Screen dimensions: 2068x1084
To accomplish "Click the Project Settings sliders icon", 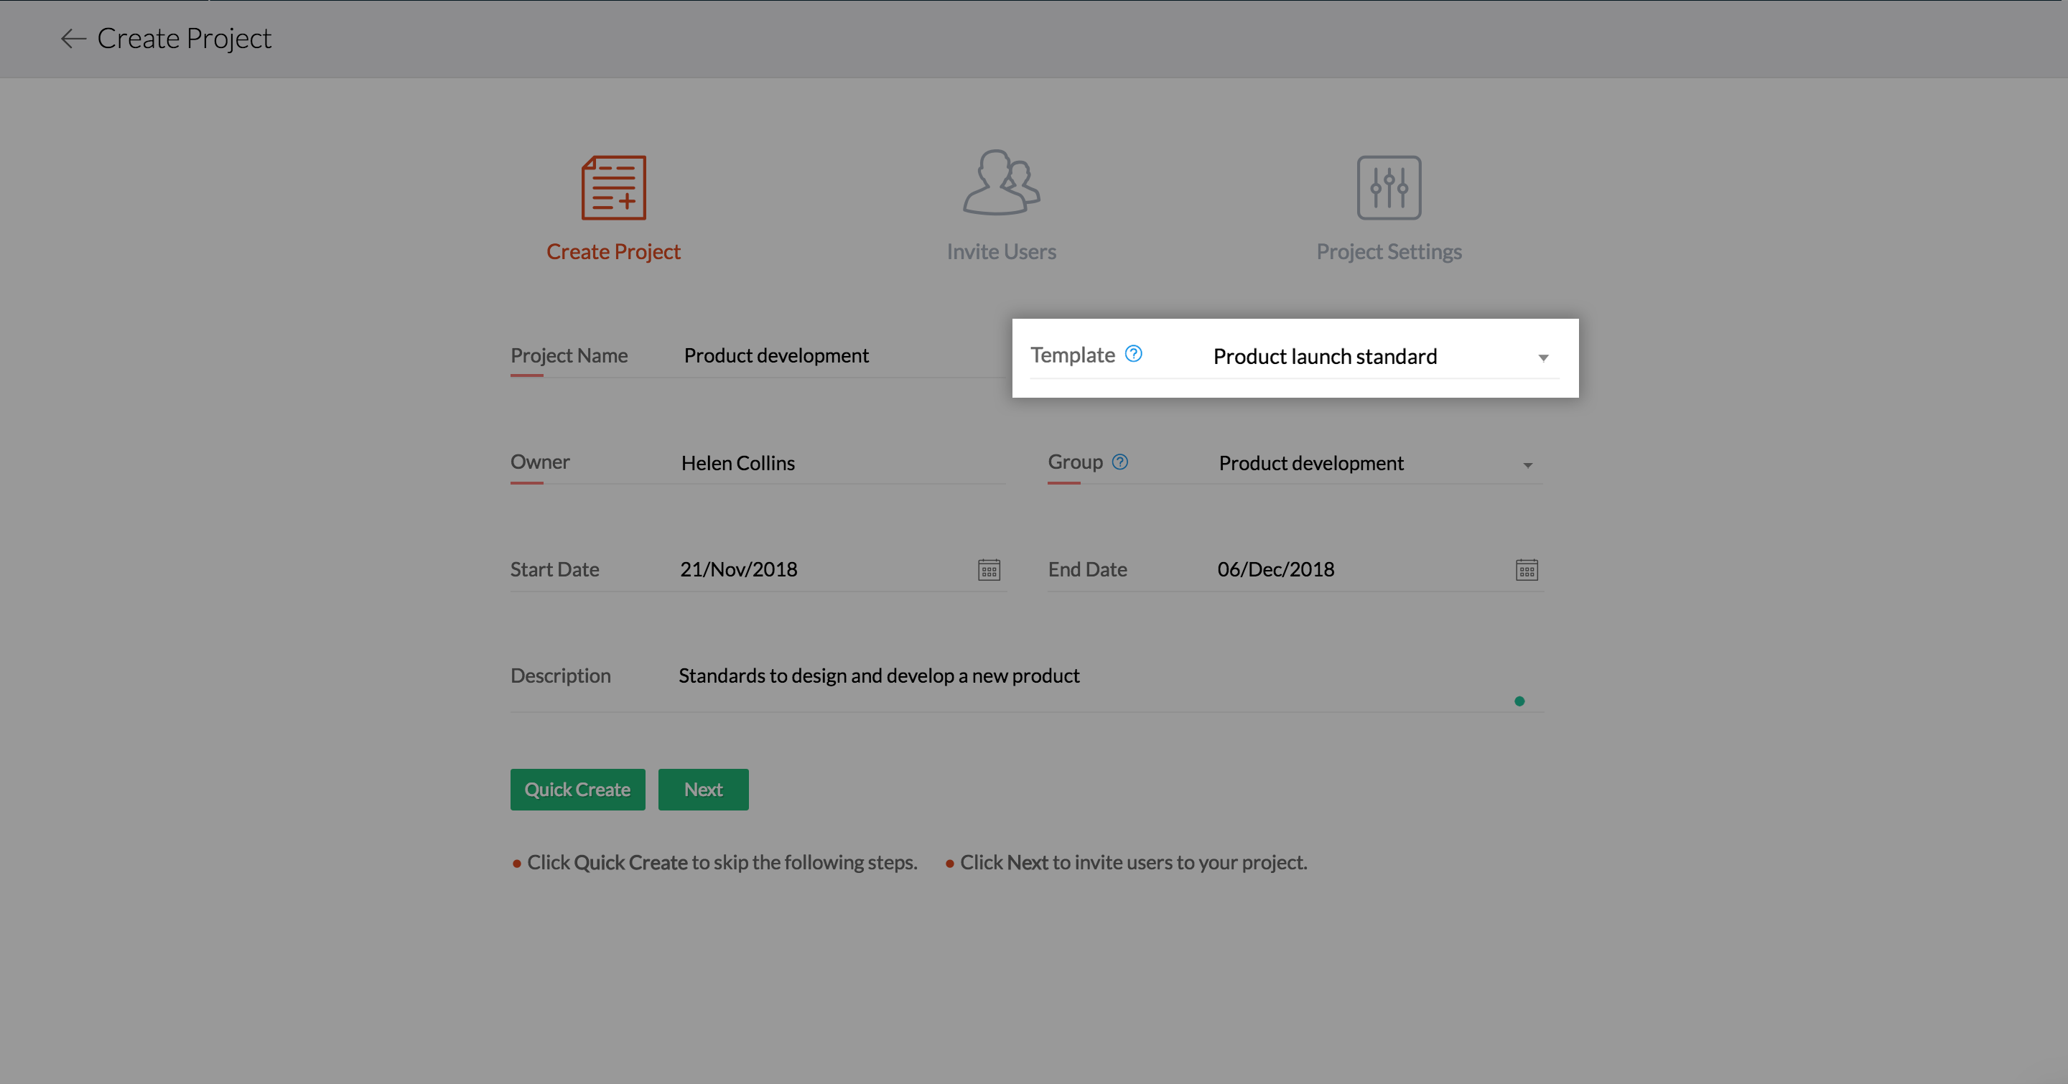I will click(1389, 188).
